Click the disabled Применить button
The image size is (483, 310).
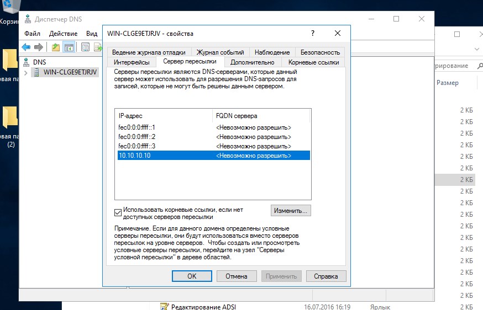(281, 276)
